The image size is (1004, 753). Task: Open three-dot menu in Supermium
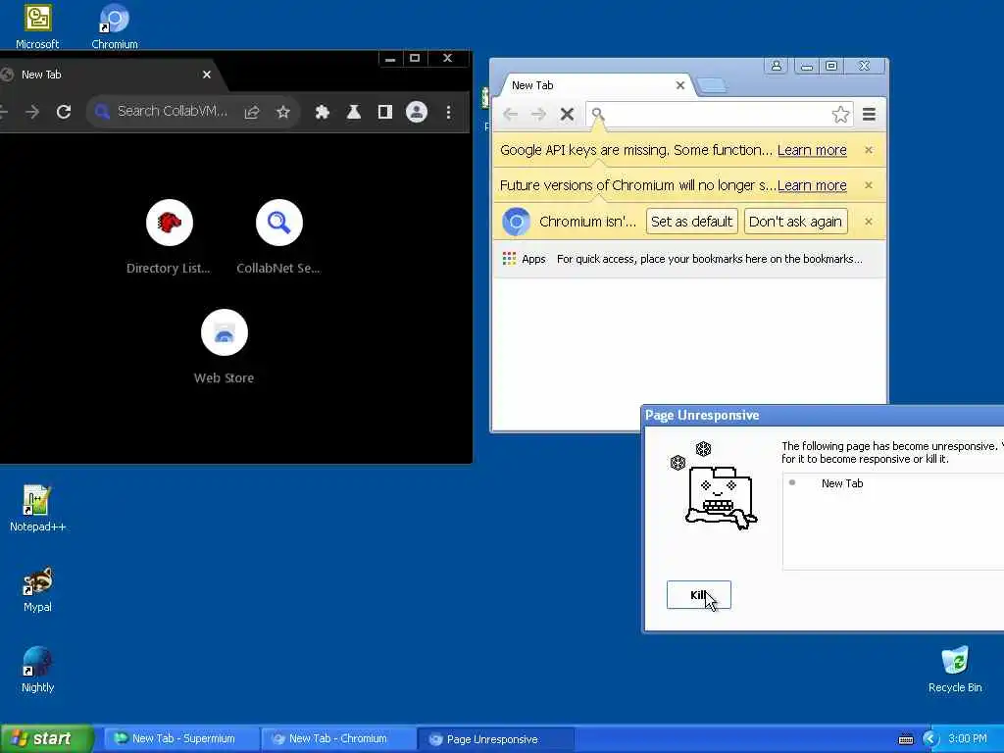[448, 112]
